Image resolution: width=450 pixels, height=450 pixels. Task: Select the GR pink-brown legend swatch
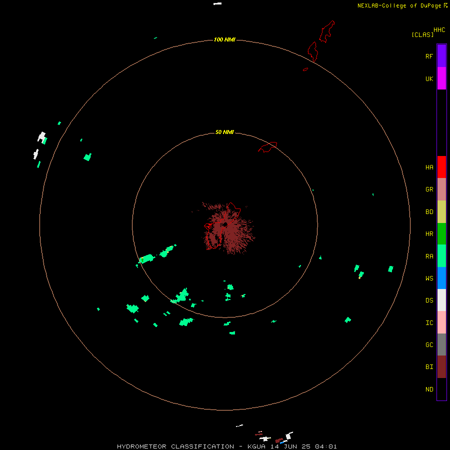point(441,189)
